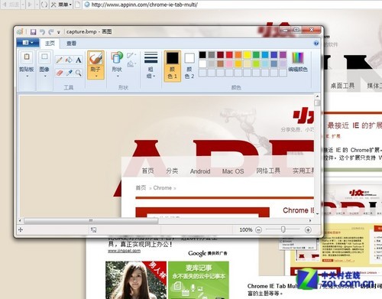The height and width of the screenshot is (299, 382).
Task: Open Paint Help question mark icon
Action: [316, 43]
